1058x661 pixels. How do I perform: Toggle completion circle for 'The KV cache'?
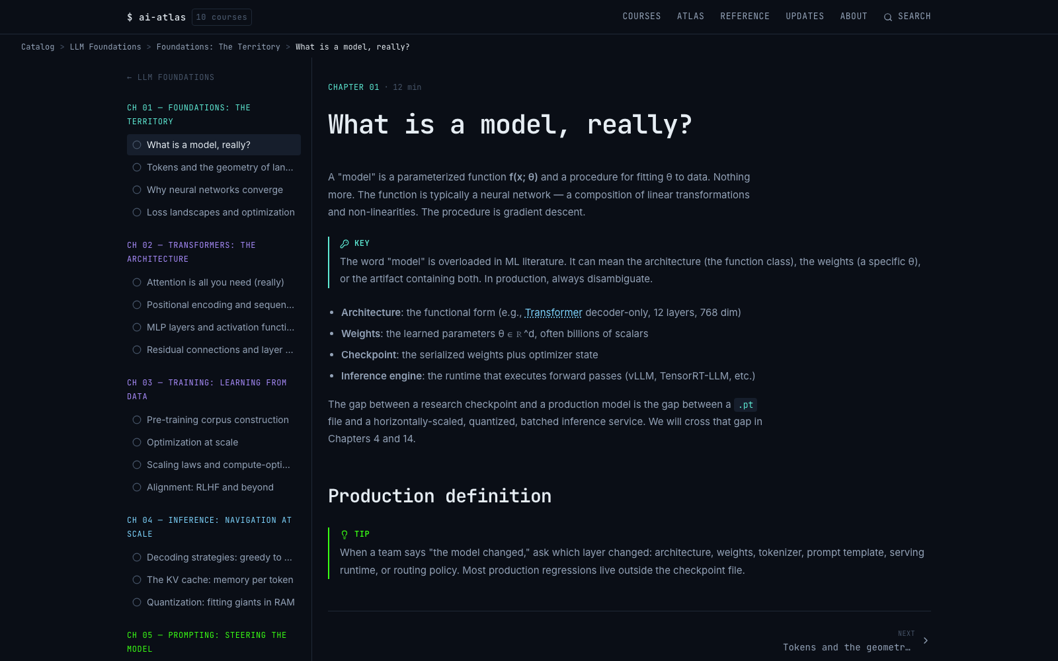tap(137, 580)
